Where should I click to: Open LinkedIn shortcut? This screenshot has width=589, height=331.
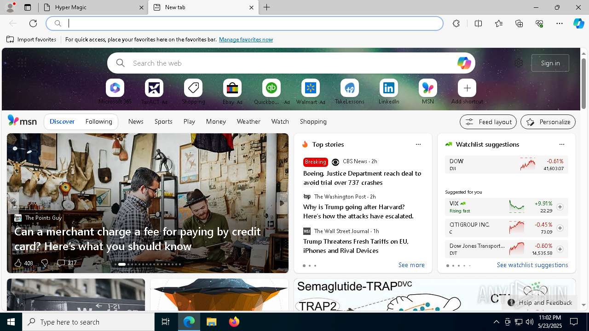pyautogui.click(x=389, y=91)
